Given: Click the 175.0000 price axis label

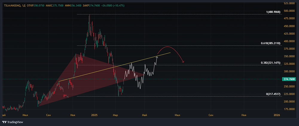Looking at the screenshot, I should [x=289, y=109].
